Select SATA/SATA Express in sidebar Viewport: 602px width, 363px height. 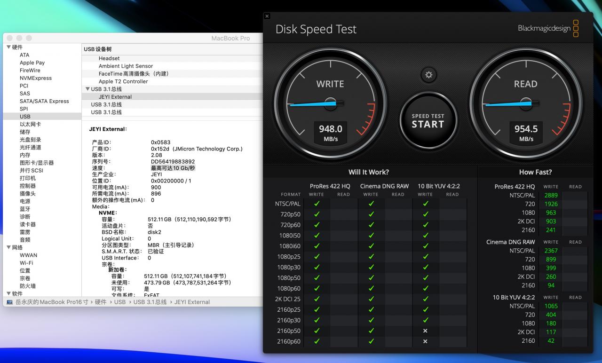(x=44, y=101)
